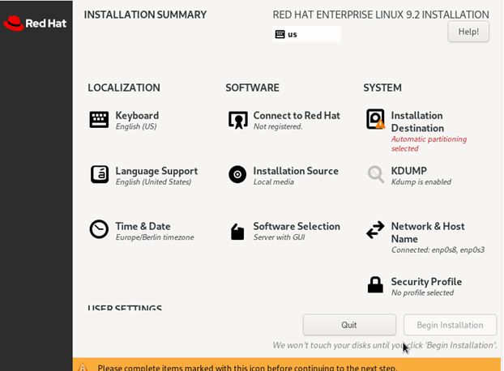Open Security Profile label

point(426,282)
